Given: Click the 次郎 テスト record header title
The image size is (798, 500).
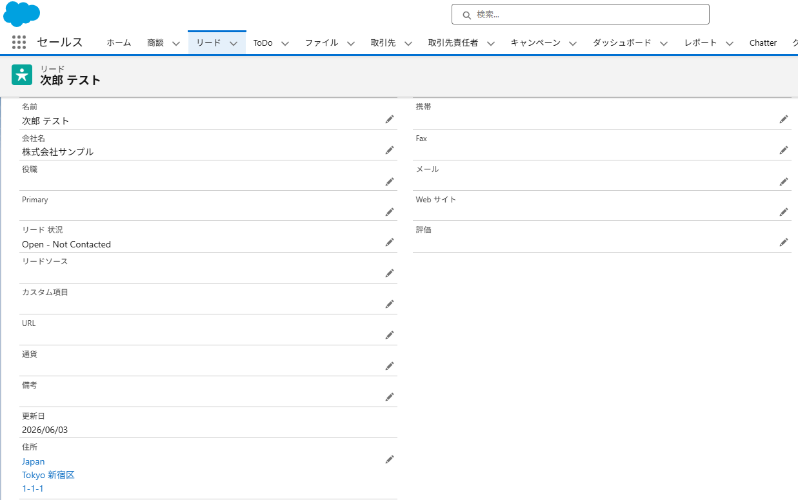Looking at the screenshot, I should [x=70, y=80].
